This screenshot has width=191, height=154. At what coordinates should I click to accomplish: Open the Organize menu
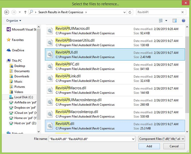(x=14, y=20)
